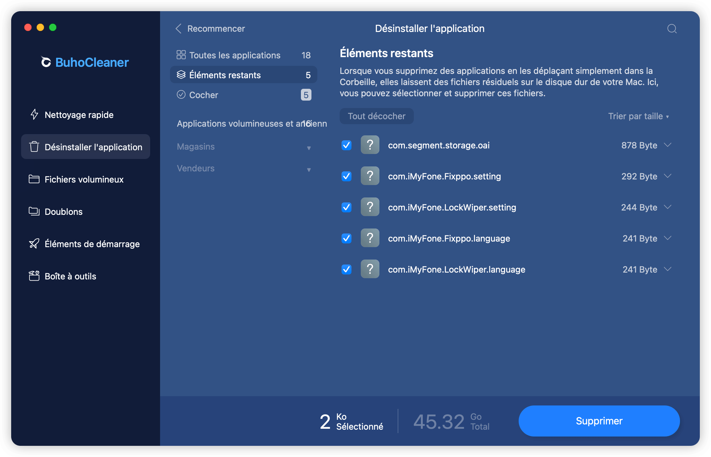
Task: Click the BuhoCleaner logo icon
Action: [46, 62]
